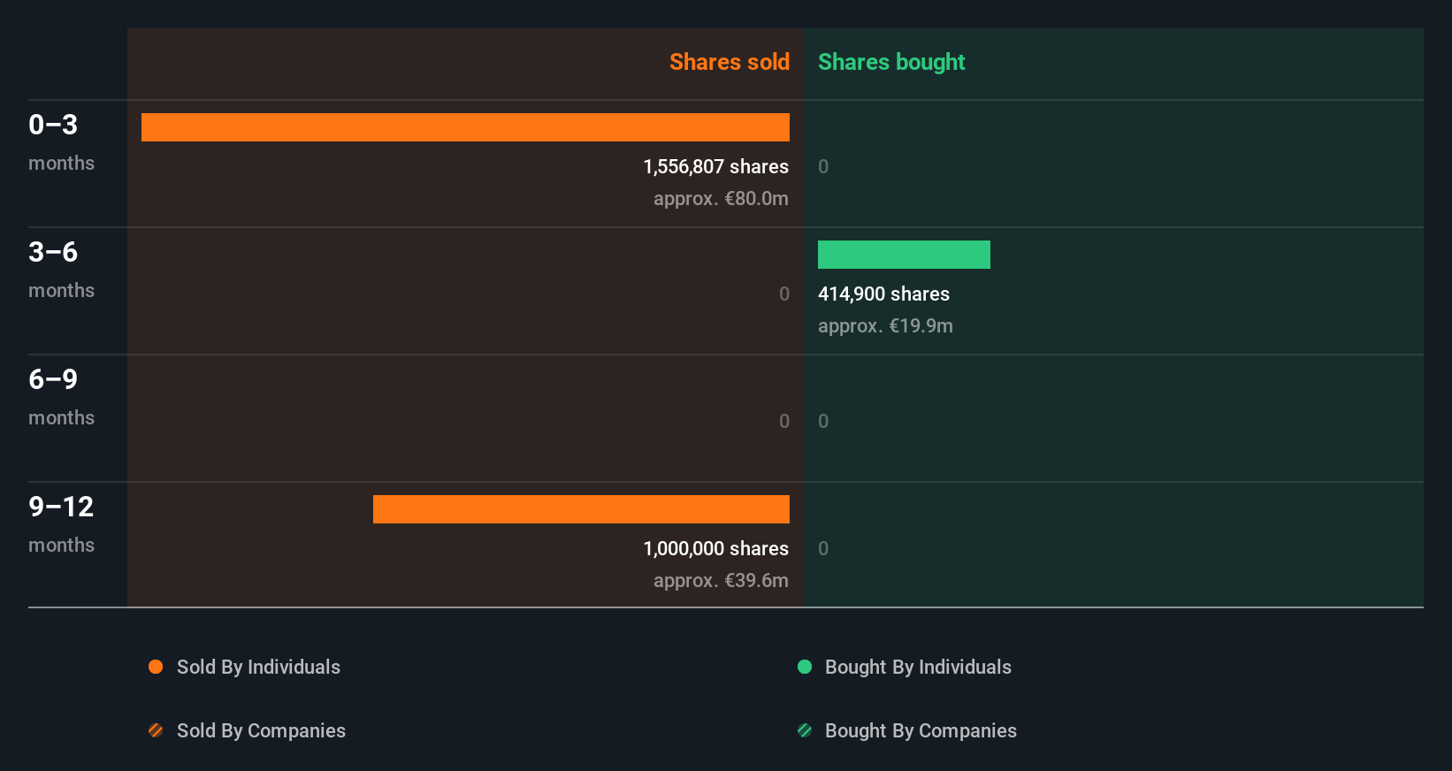This screenshot has height=771, width=1452.
Task: Click the shares sold 0 in 3–6 months row
Action: [x=784, y=294]
